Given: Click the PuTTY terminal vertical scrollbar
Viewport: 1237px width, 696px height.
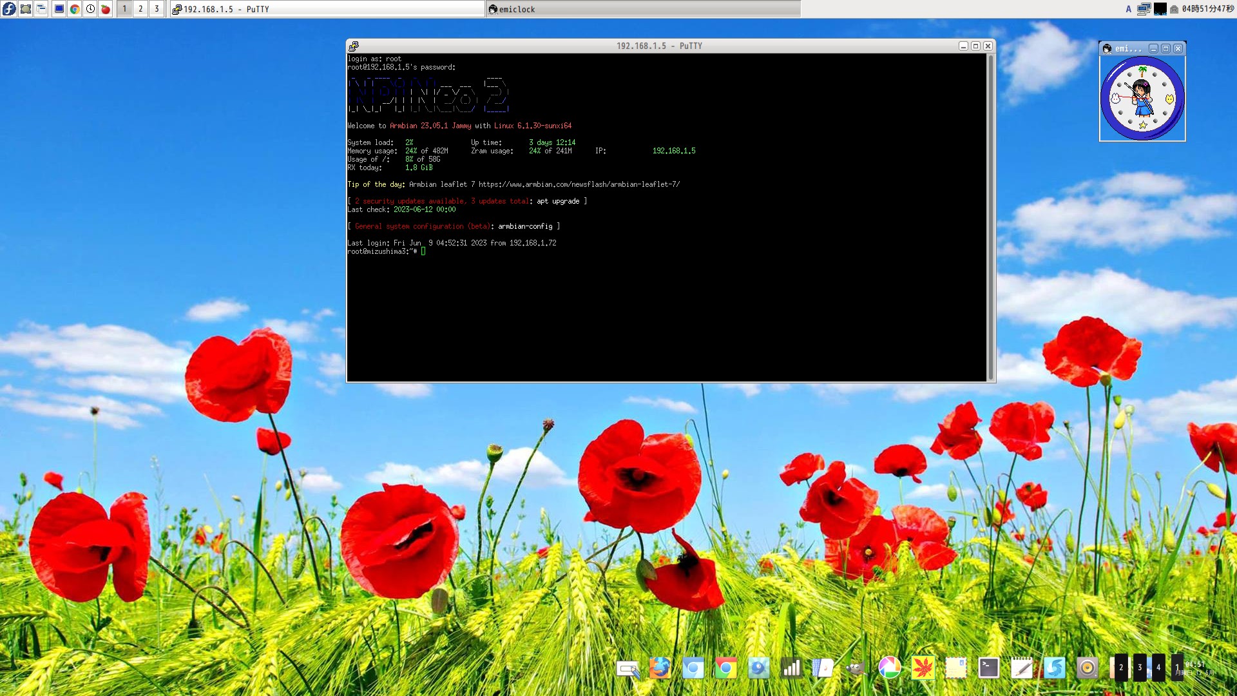Looking at the screenshot, I should pos(990,217).
